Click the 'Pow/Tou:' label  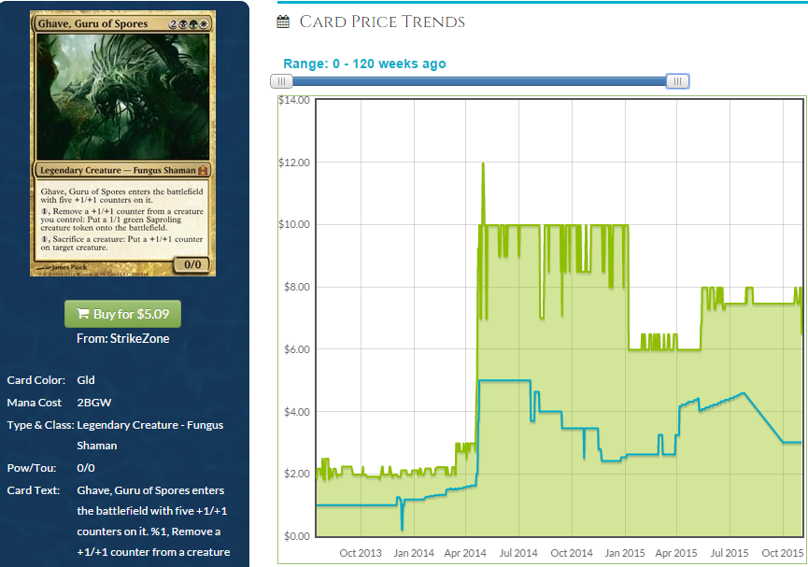click(32, 468)
